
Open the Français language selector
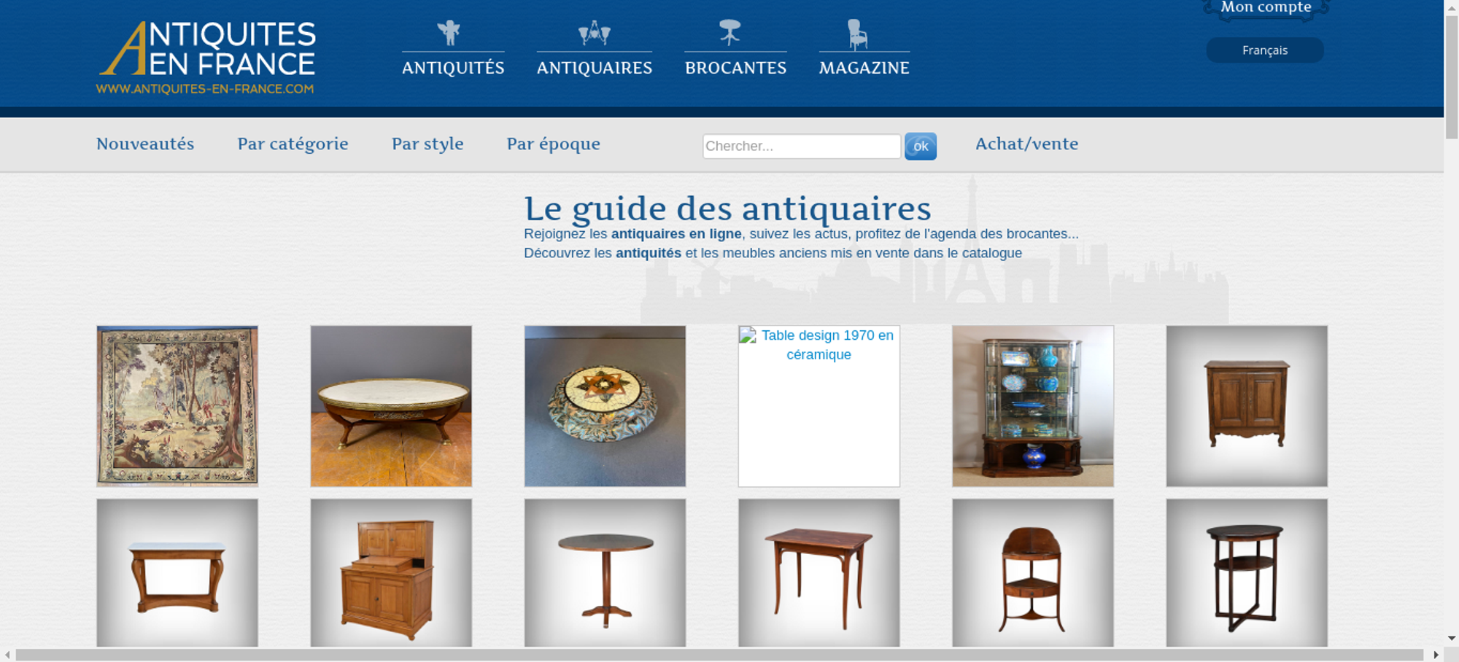coord(1265,50)
